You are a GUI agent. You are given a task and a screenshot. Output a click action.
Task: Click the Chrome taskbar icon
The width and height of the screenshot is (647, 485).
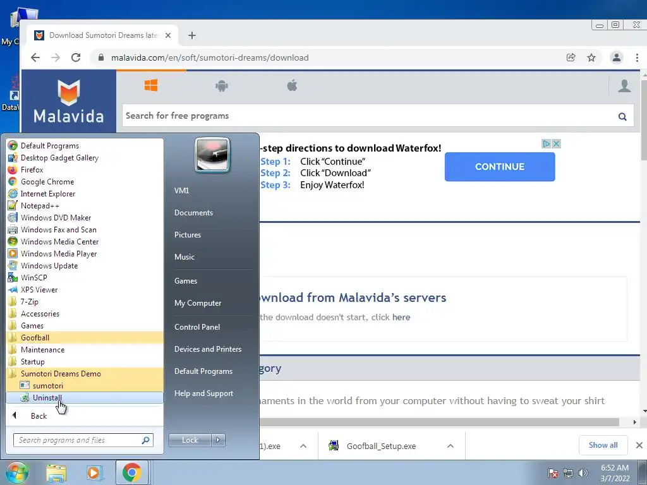pyautogui.click(x=131, y=472)
